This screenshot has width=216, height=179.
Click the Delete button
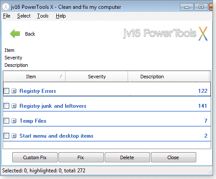point(127,157)
